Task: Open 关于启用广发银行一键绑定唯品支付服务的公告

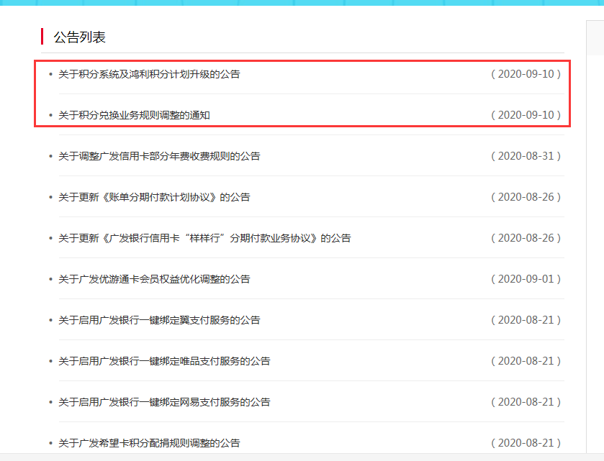Action: [164, 361]
